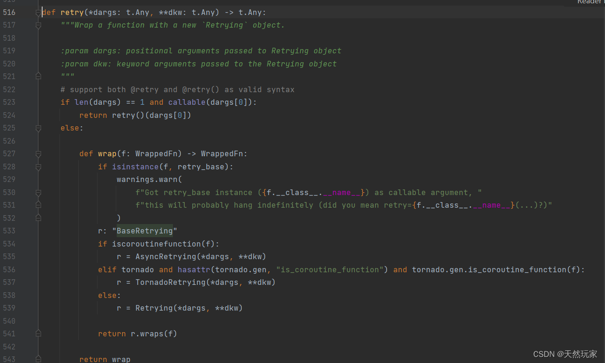Click the else: keyword on line 525
605x363 pixels.
[72, 128]
